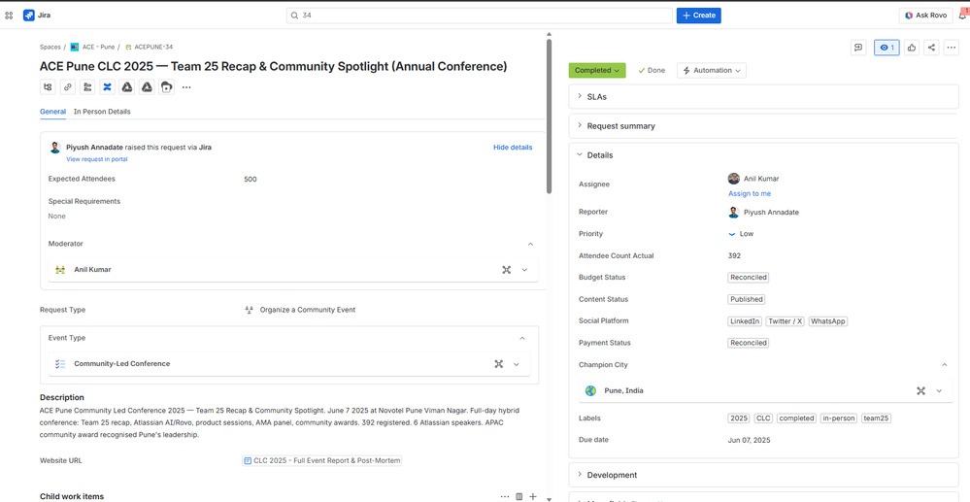The image size is (970, 502).
Task: Click the share icon
Action: tap(931, 48)
